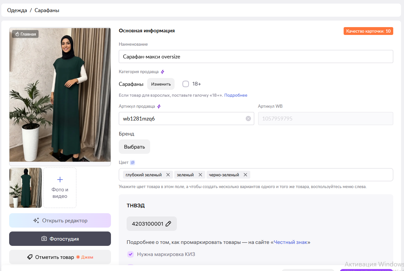Remove the «глубокий зеленый» color tag
This screenshot has width=404, height=271.
point(168,175)
